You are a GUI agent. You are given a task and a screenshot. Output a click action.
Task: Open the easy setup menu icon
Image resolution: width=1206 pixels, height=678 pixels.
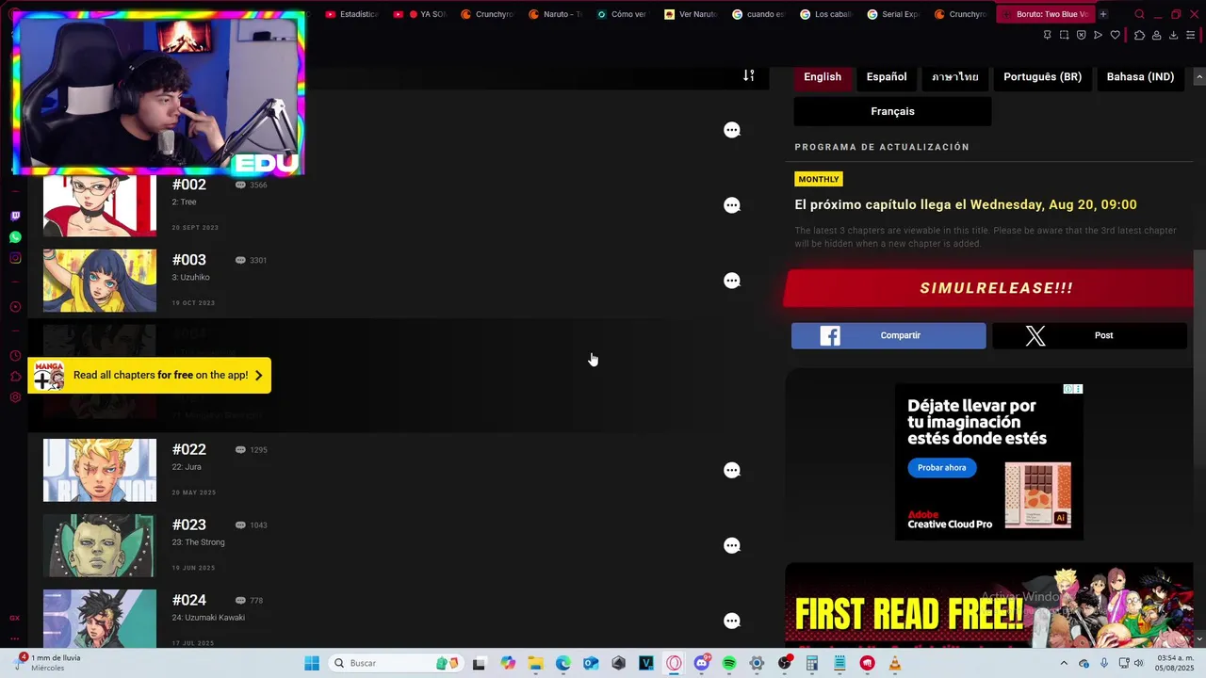point(1191,35)
